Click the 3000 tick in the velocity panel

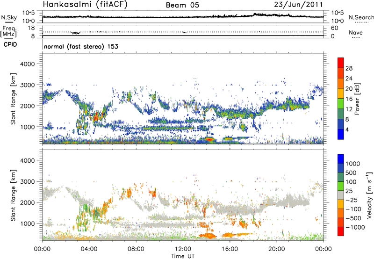tap(28, 181)
